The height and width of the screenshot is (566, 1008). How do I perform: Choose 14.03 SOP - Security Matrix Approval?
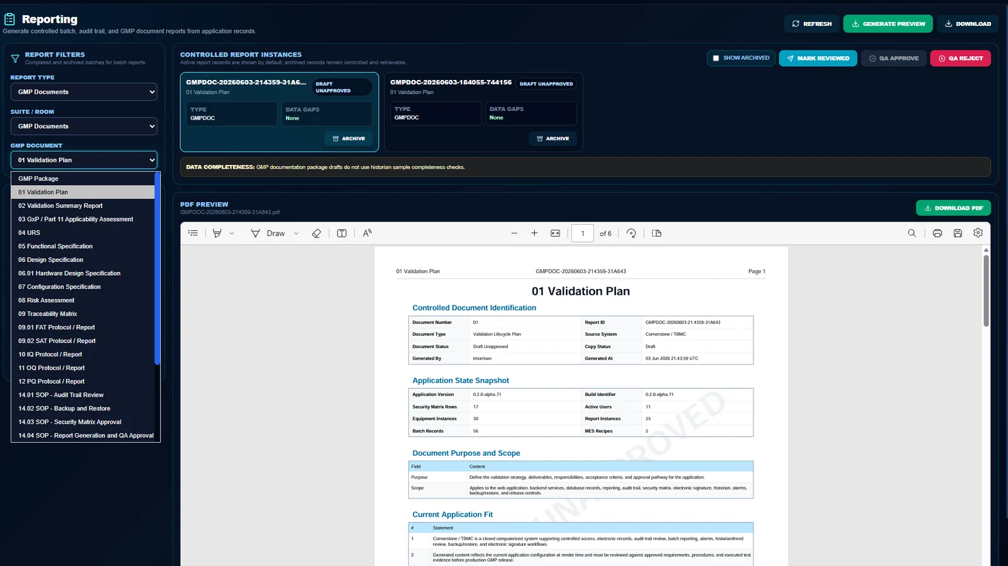coord(83,422)
